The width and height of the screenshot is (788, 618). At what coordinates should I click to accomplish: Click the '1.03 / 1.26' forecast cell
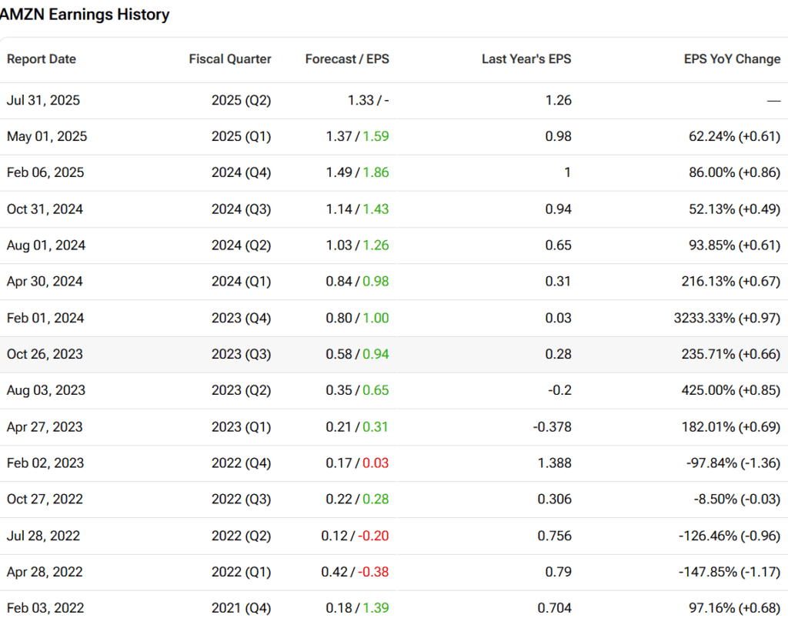pos(357,246)
